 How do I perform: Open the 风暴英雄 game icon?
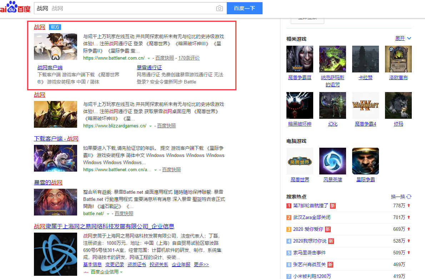(x=332, y=161)
